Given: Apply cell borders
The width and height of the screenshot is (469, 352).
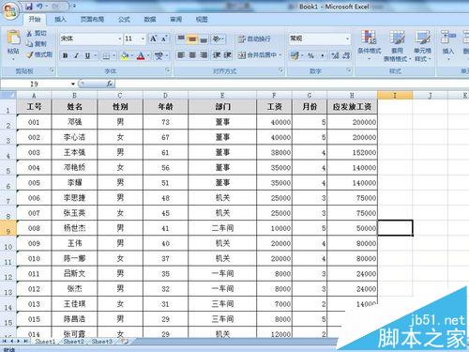Looking at the screenshot, I should coord(106,55).
